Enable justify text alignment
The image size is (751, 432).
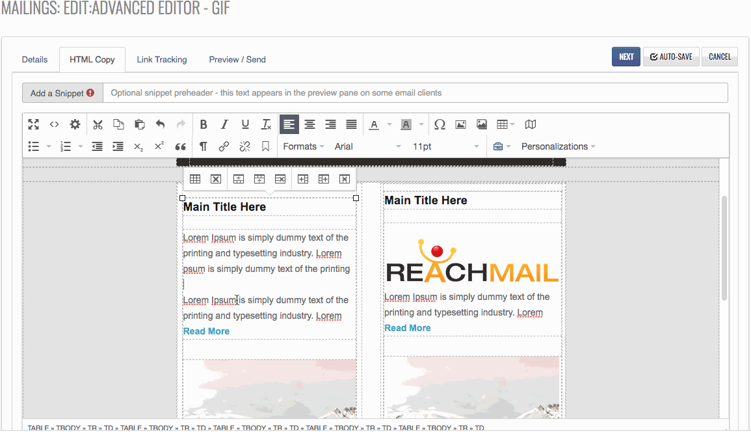(351, 124)
